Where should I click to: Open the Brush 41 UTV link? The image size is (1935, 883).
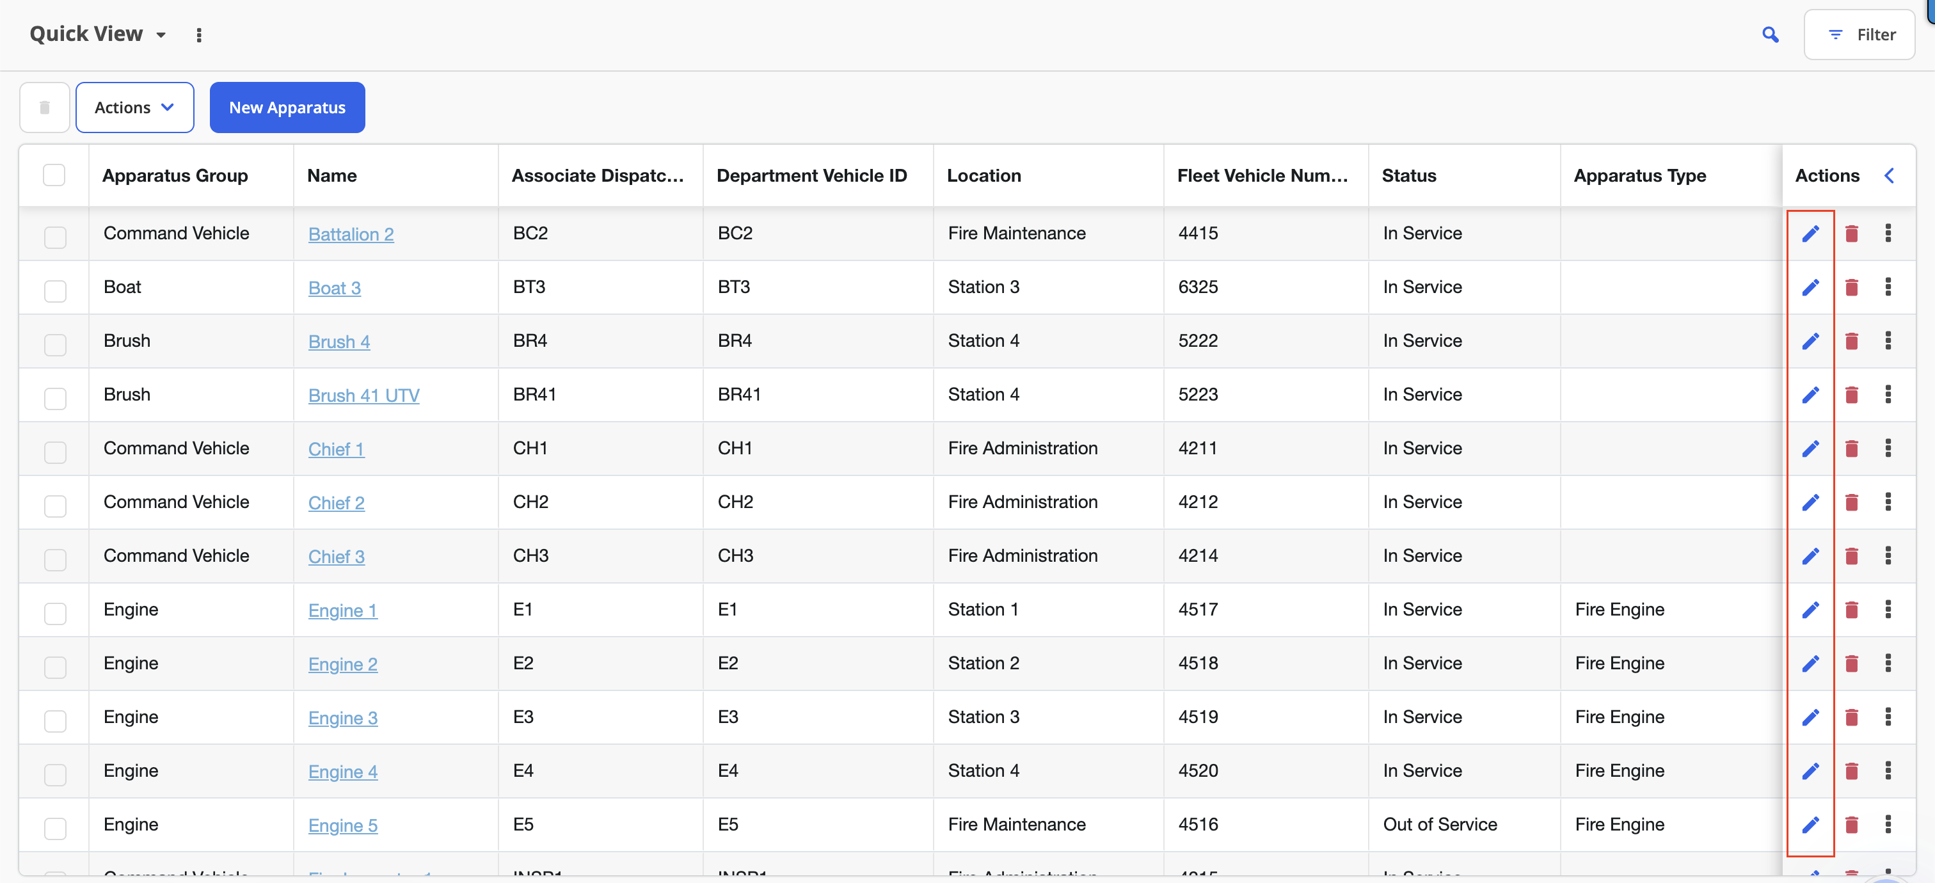363,395
